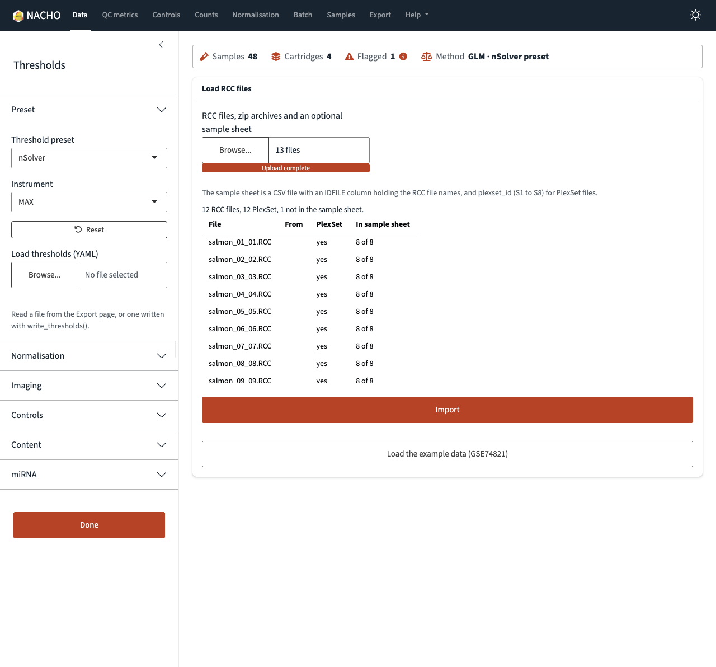Click the Flagged warning triangle icon

point(349,57)
